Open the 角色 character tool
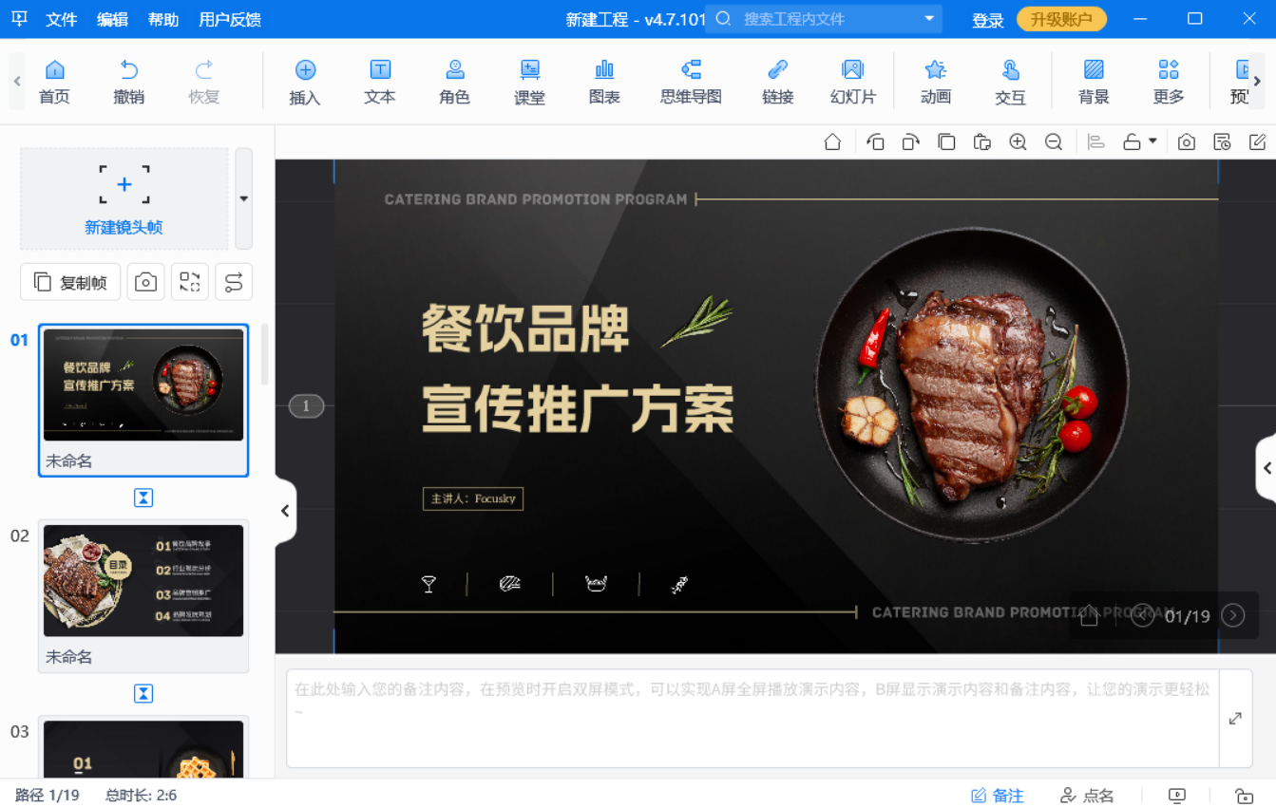Screen dimensions: 1276x807 point(455,81)
